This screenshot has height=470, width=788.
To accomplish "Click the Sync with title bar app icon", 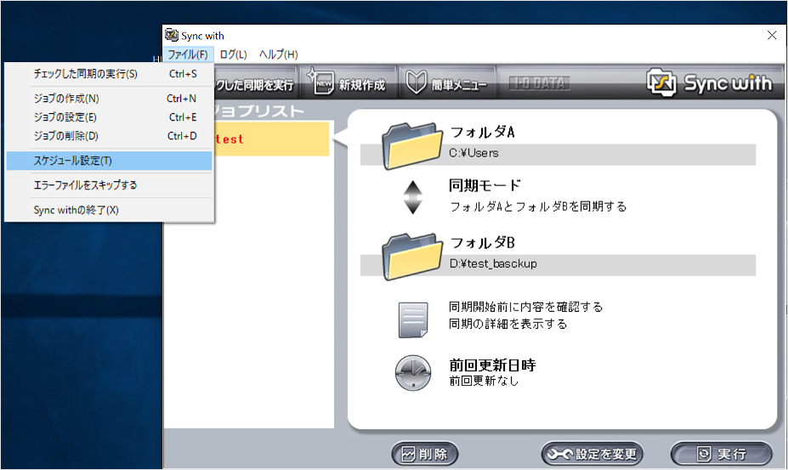I will [171, 36].
